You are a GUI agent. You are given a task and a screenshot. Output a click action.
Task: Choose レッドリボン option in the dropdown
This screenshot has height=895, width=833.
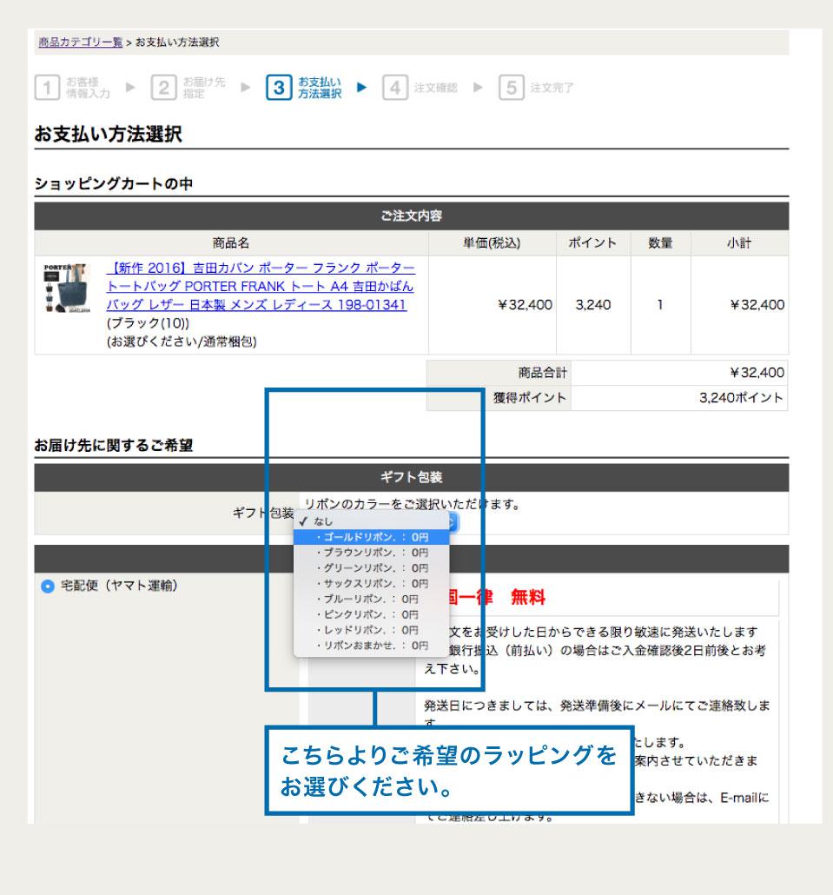tap(372, 630)
